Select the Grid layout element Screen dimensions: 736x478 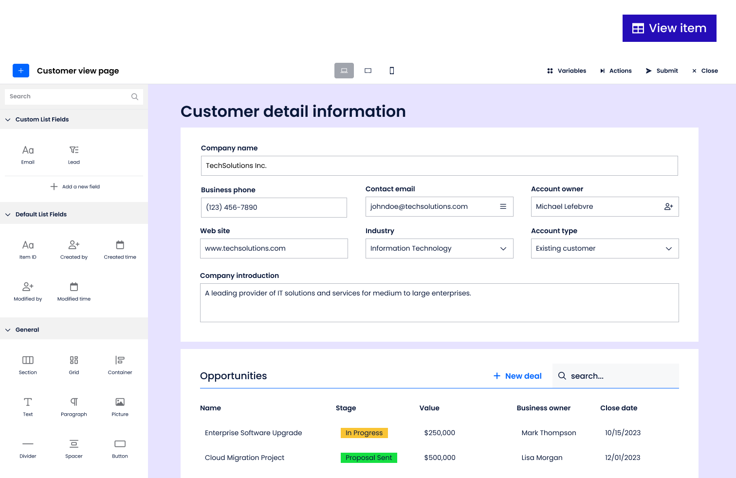[x=74, y=360]
